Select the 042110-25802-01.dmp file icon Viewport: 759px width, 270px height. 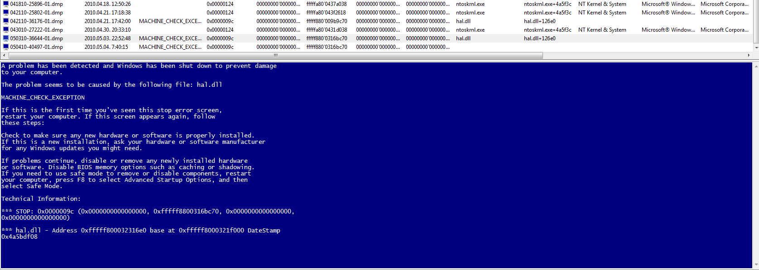6,13
